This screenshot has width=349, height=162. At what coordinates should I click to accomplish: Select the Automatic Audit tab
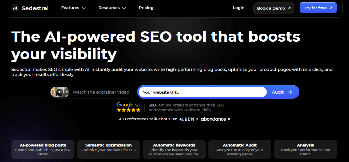tap(240, 149)
